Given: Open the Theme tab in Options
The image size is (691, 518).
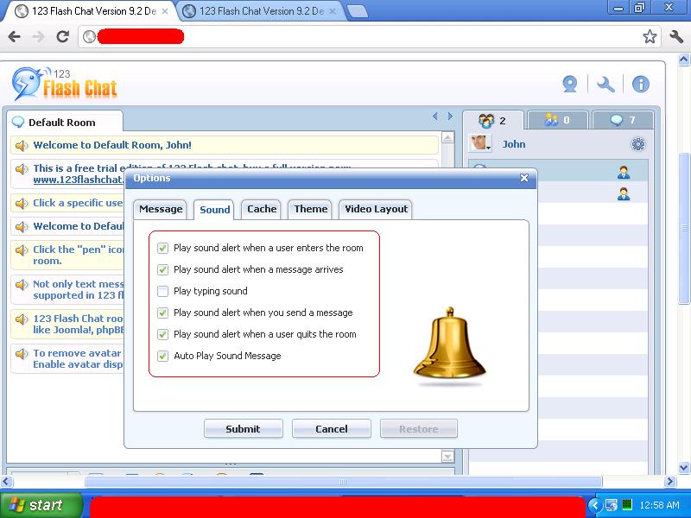Looking at the screenshot, I should 311,209.
